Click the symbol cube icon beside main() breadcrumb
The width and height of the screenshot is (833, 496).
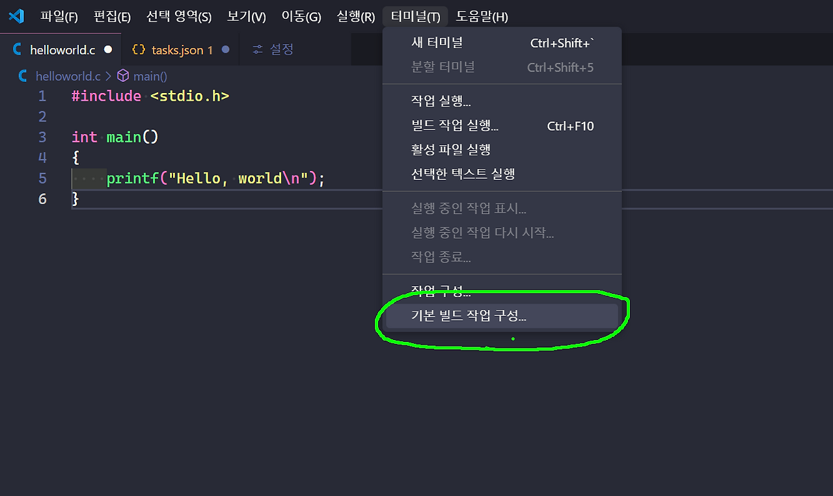[x=123, y=76]
